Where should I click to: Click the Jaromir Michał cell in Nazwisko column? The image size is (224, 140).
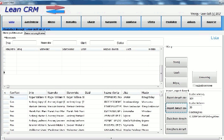pos(56,125)
